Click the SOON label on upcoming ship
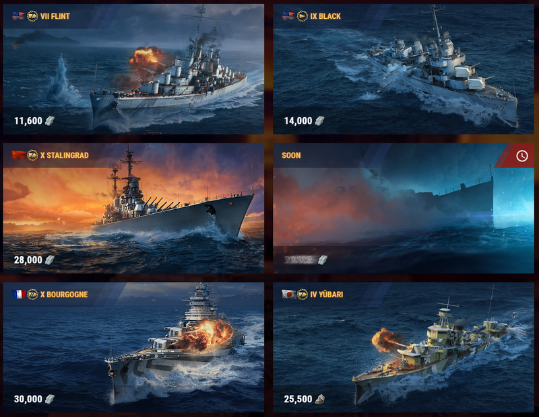 point(291,155)
